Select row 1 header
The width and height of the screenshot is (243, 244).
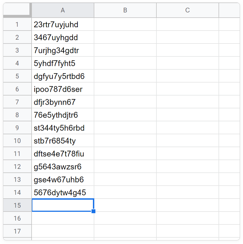(x=17, y=25)
